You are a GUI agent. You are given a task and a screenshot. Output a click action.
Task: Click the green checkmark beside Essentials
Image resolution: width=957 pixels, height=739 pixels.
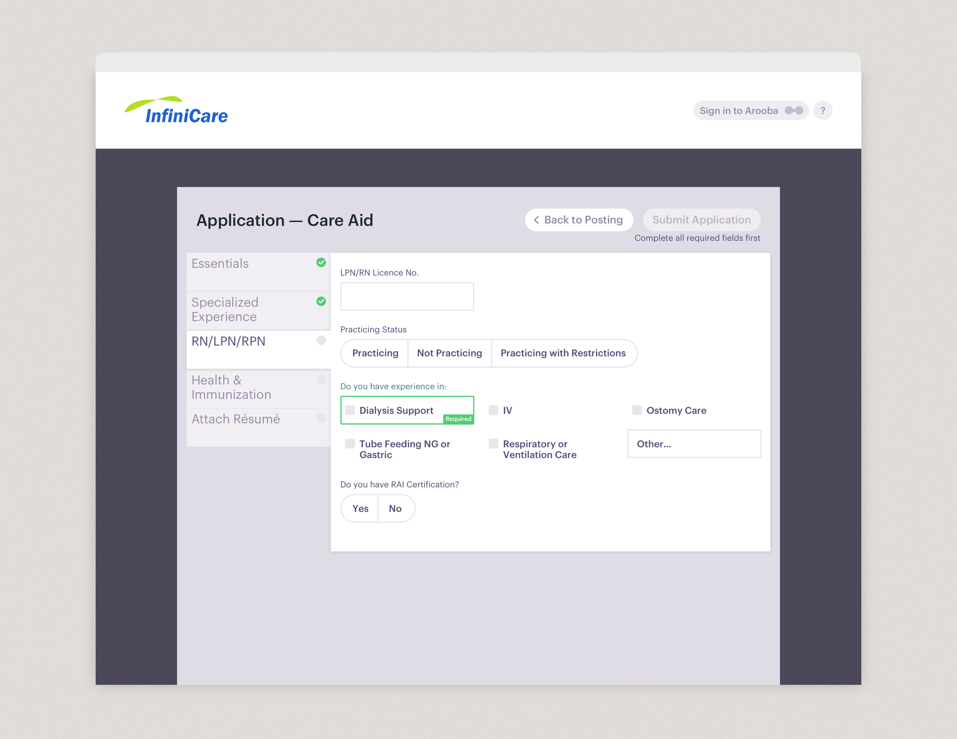coord(321,262)
